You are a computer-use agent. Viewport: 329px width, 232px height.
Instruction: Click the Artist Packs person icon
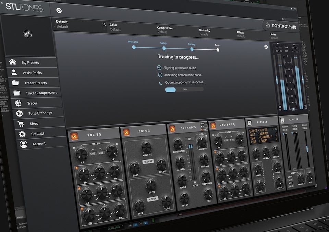click(14, 72)
